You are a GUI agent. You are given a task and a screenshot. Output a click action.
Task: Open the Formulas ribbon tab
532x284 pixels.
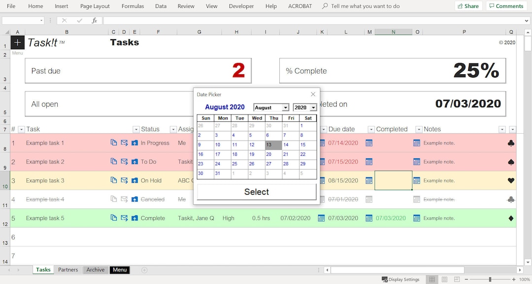(x=133, y=6)
